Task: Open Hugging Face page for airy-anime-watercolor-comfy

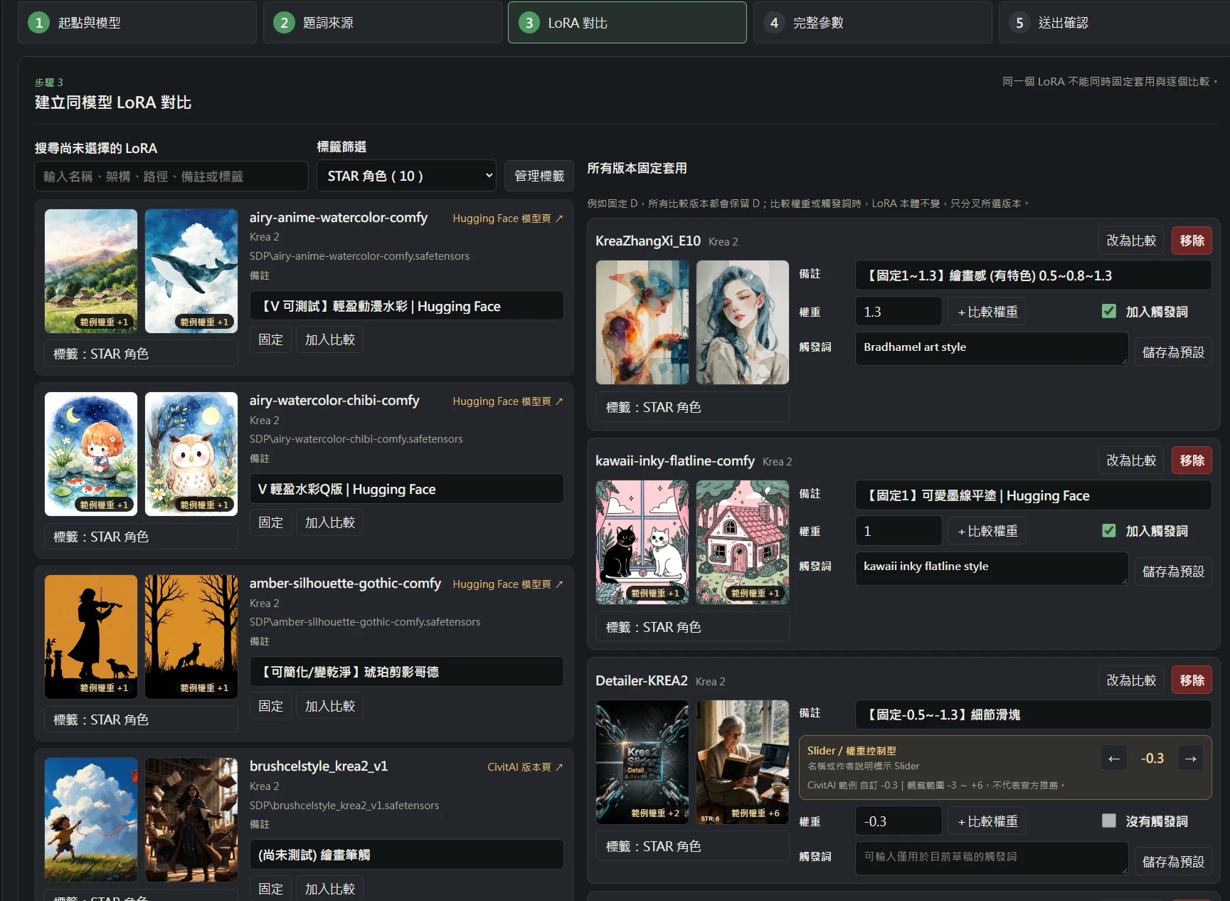Action: pyautogui.click(x=507, y=218)
